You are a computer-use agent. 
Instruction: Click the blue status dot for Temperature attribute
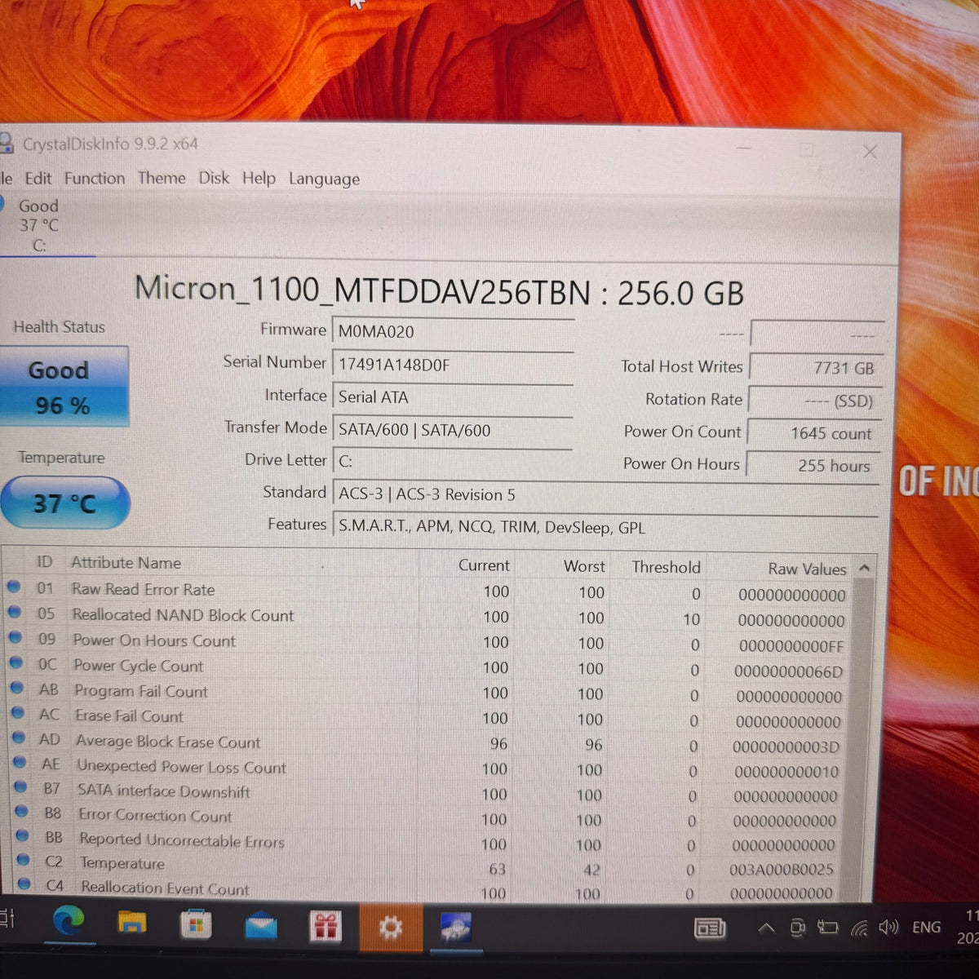[x=24, y=860]
